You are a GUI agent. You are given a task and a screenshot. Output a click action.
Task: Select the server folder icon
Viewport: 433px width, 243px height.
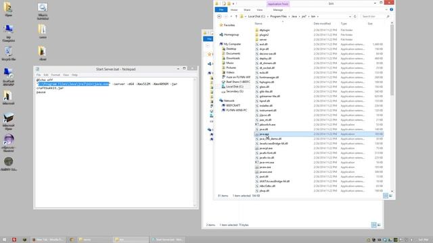point(257,39)
